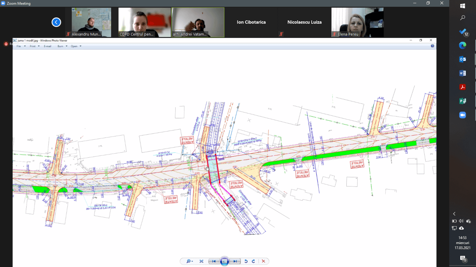Start the slide show from the center button
The height and width of the screenshot is (267, 476).
[x=225, y=261]
